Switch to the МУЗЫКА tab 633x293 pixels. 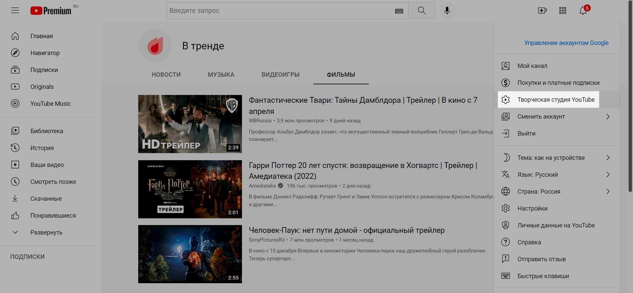(221, 75)
